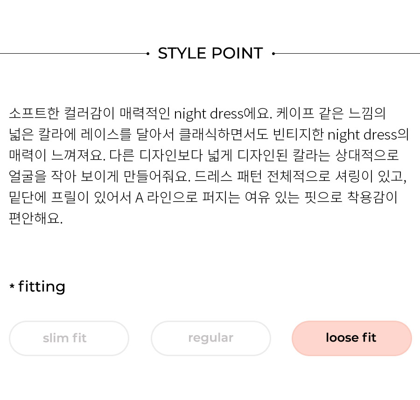Click the divider line left of heading

click(73, 54)
